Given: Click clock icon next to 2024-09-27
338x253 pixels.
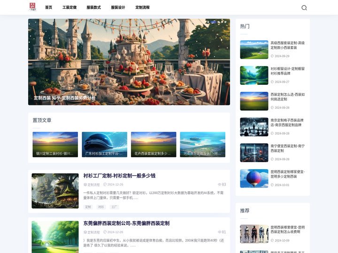Looking at the screenshot, I should pyautogui.click(x=272, y=82).
